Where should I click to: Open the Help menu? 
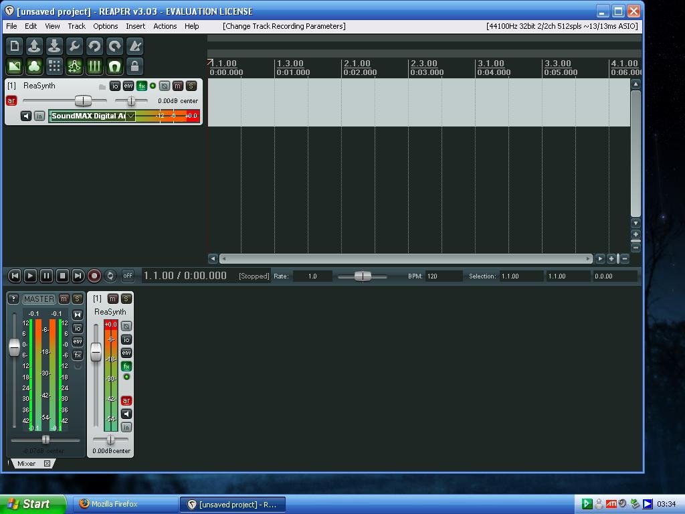tap(191, 26)
